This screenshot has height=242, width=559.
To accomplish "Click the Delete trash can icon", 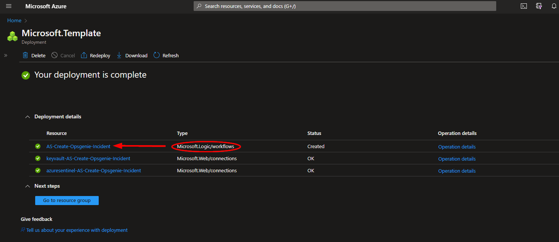I will 25,55.
